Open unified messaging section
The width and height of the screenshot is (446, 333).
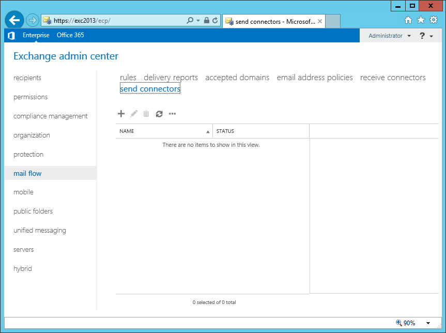(x=40, y=231)
